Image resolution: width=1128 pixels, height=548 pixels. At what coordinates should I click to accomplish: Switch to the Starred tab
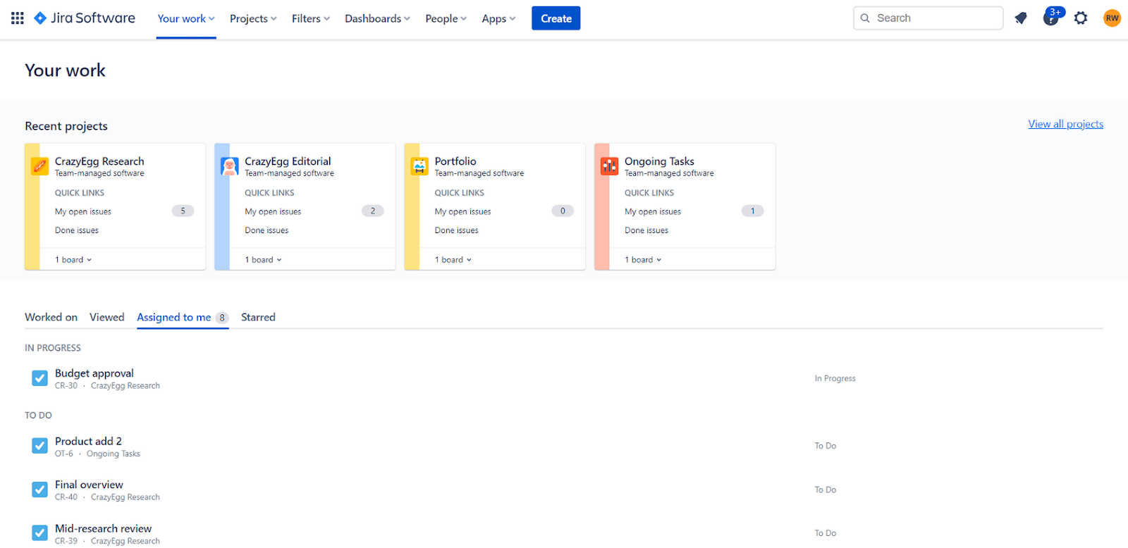point(258,317)
